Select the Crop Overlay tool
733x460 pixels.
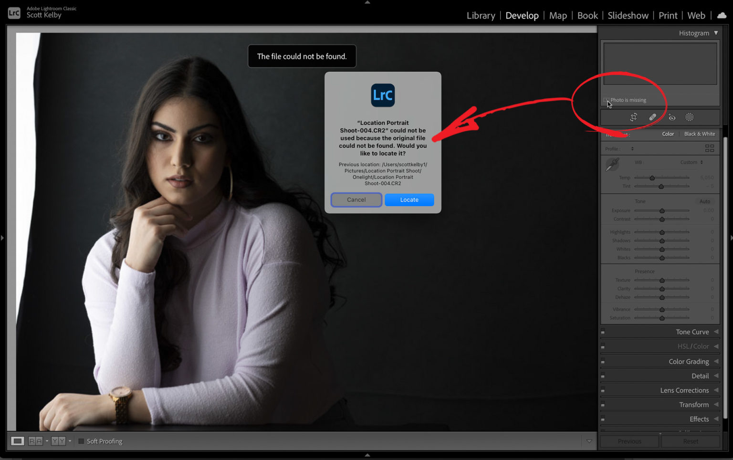tap(633, 117)
